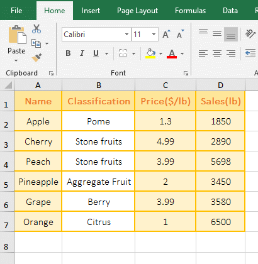Viewport: 258px width, 264px height.
Task: Apply the red font color A
Action: 172,53
